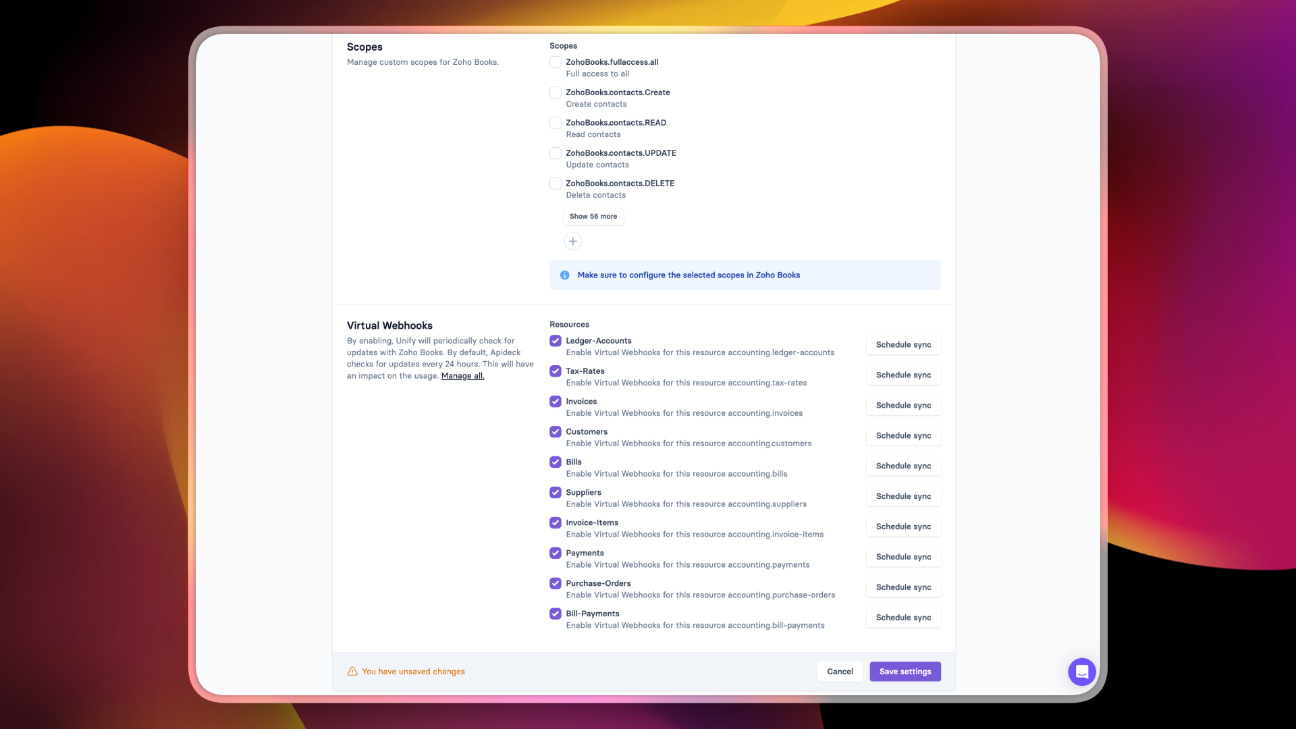Uncheck the Bill-Payments resource

555,614
